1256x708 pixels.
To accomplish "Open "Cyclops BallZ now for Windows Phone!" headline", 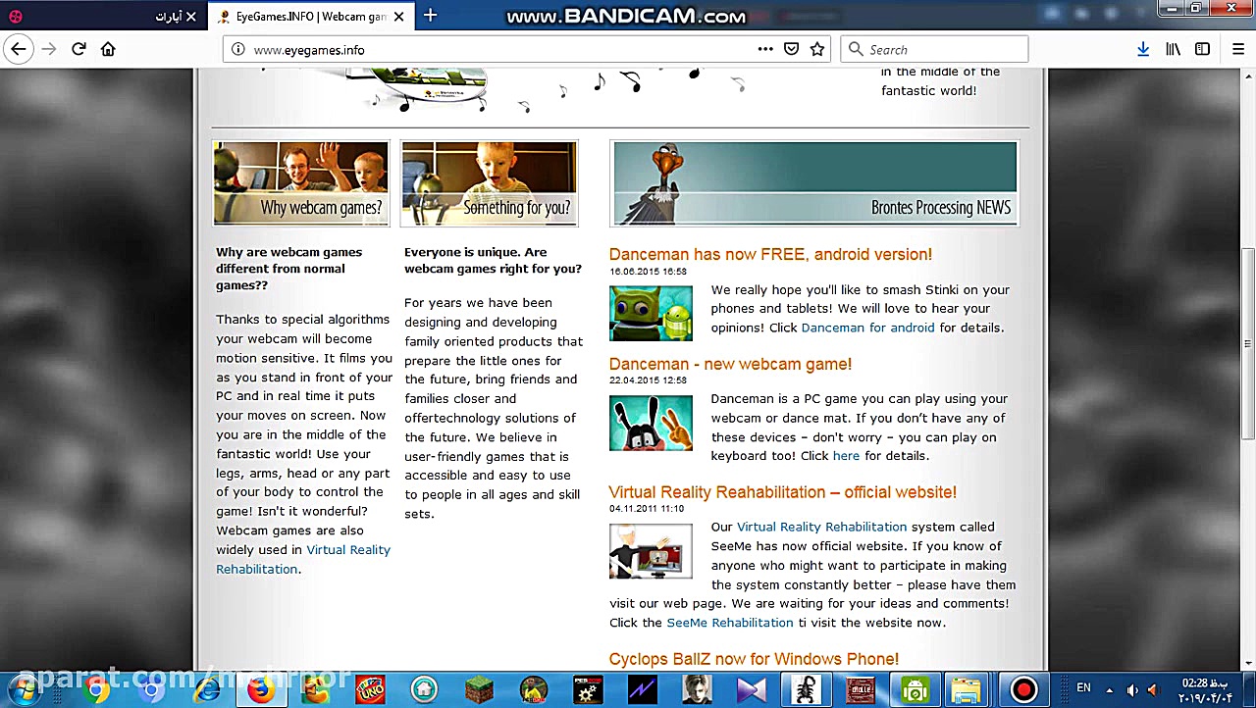I will coord(754,659).
